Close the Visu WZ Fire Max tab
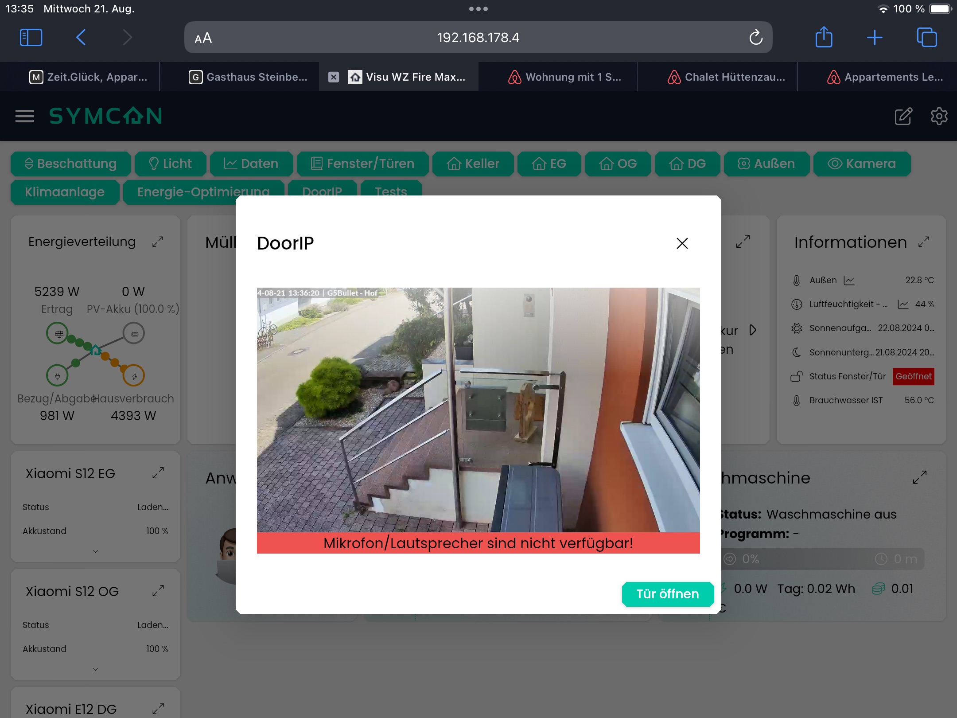Image resolution: width=957 pixels, height=718 pixels. coord(334,77)
